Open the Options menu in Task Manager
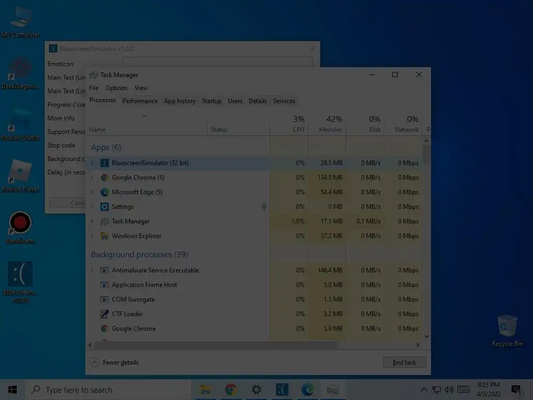The height and width of the screenshot is (400, 533). (117, 88)
